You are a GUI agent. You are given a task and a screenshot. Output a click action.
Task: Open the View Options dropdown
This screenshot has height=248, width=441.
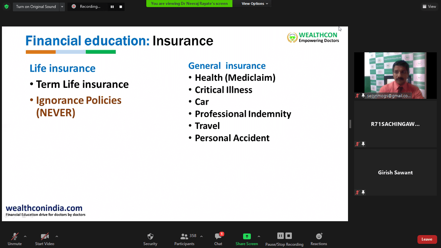[x=255, y=4]
